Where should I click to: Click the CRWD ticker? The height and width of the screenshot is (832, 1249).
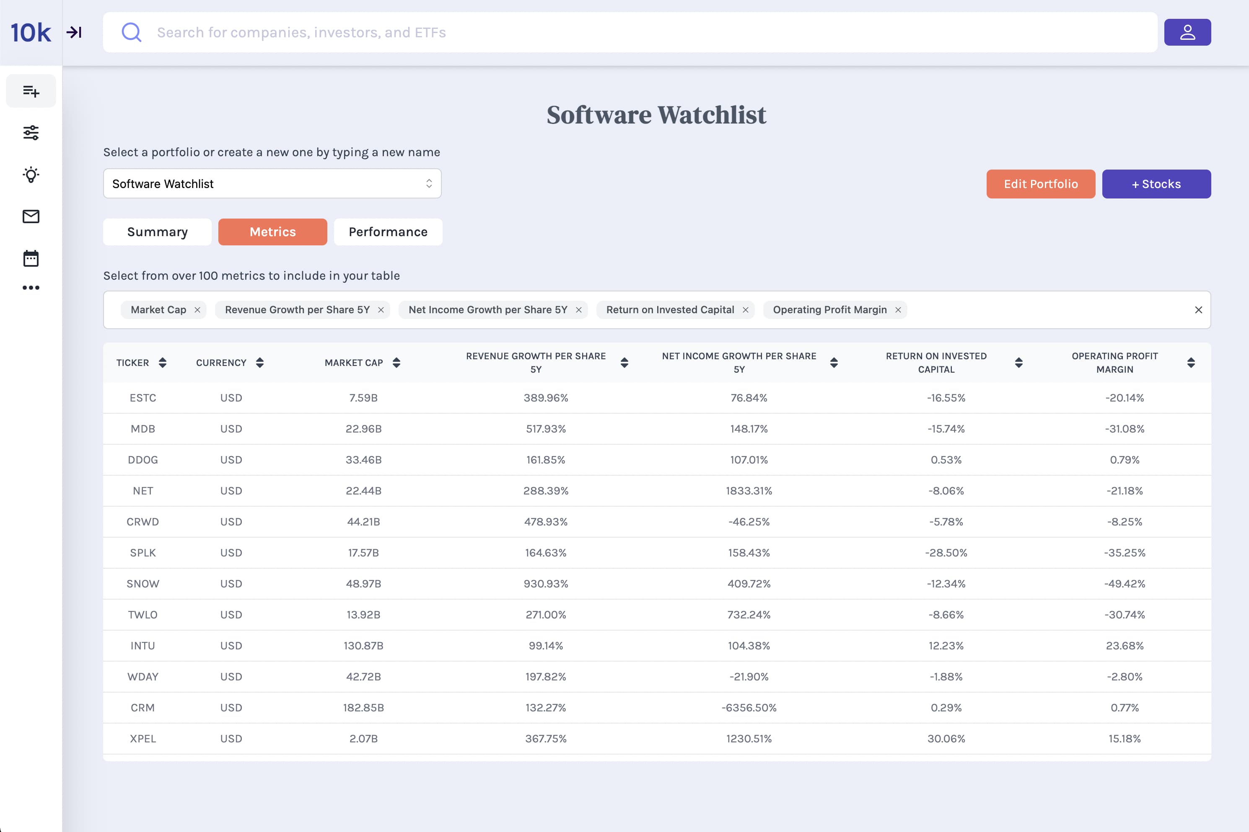tap(143, 522)
